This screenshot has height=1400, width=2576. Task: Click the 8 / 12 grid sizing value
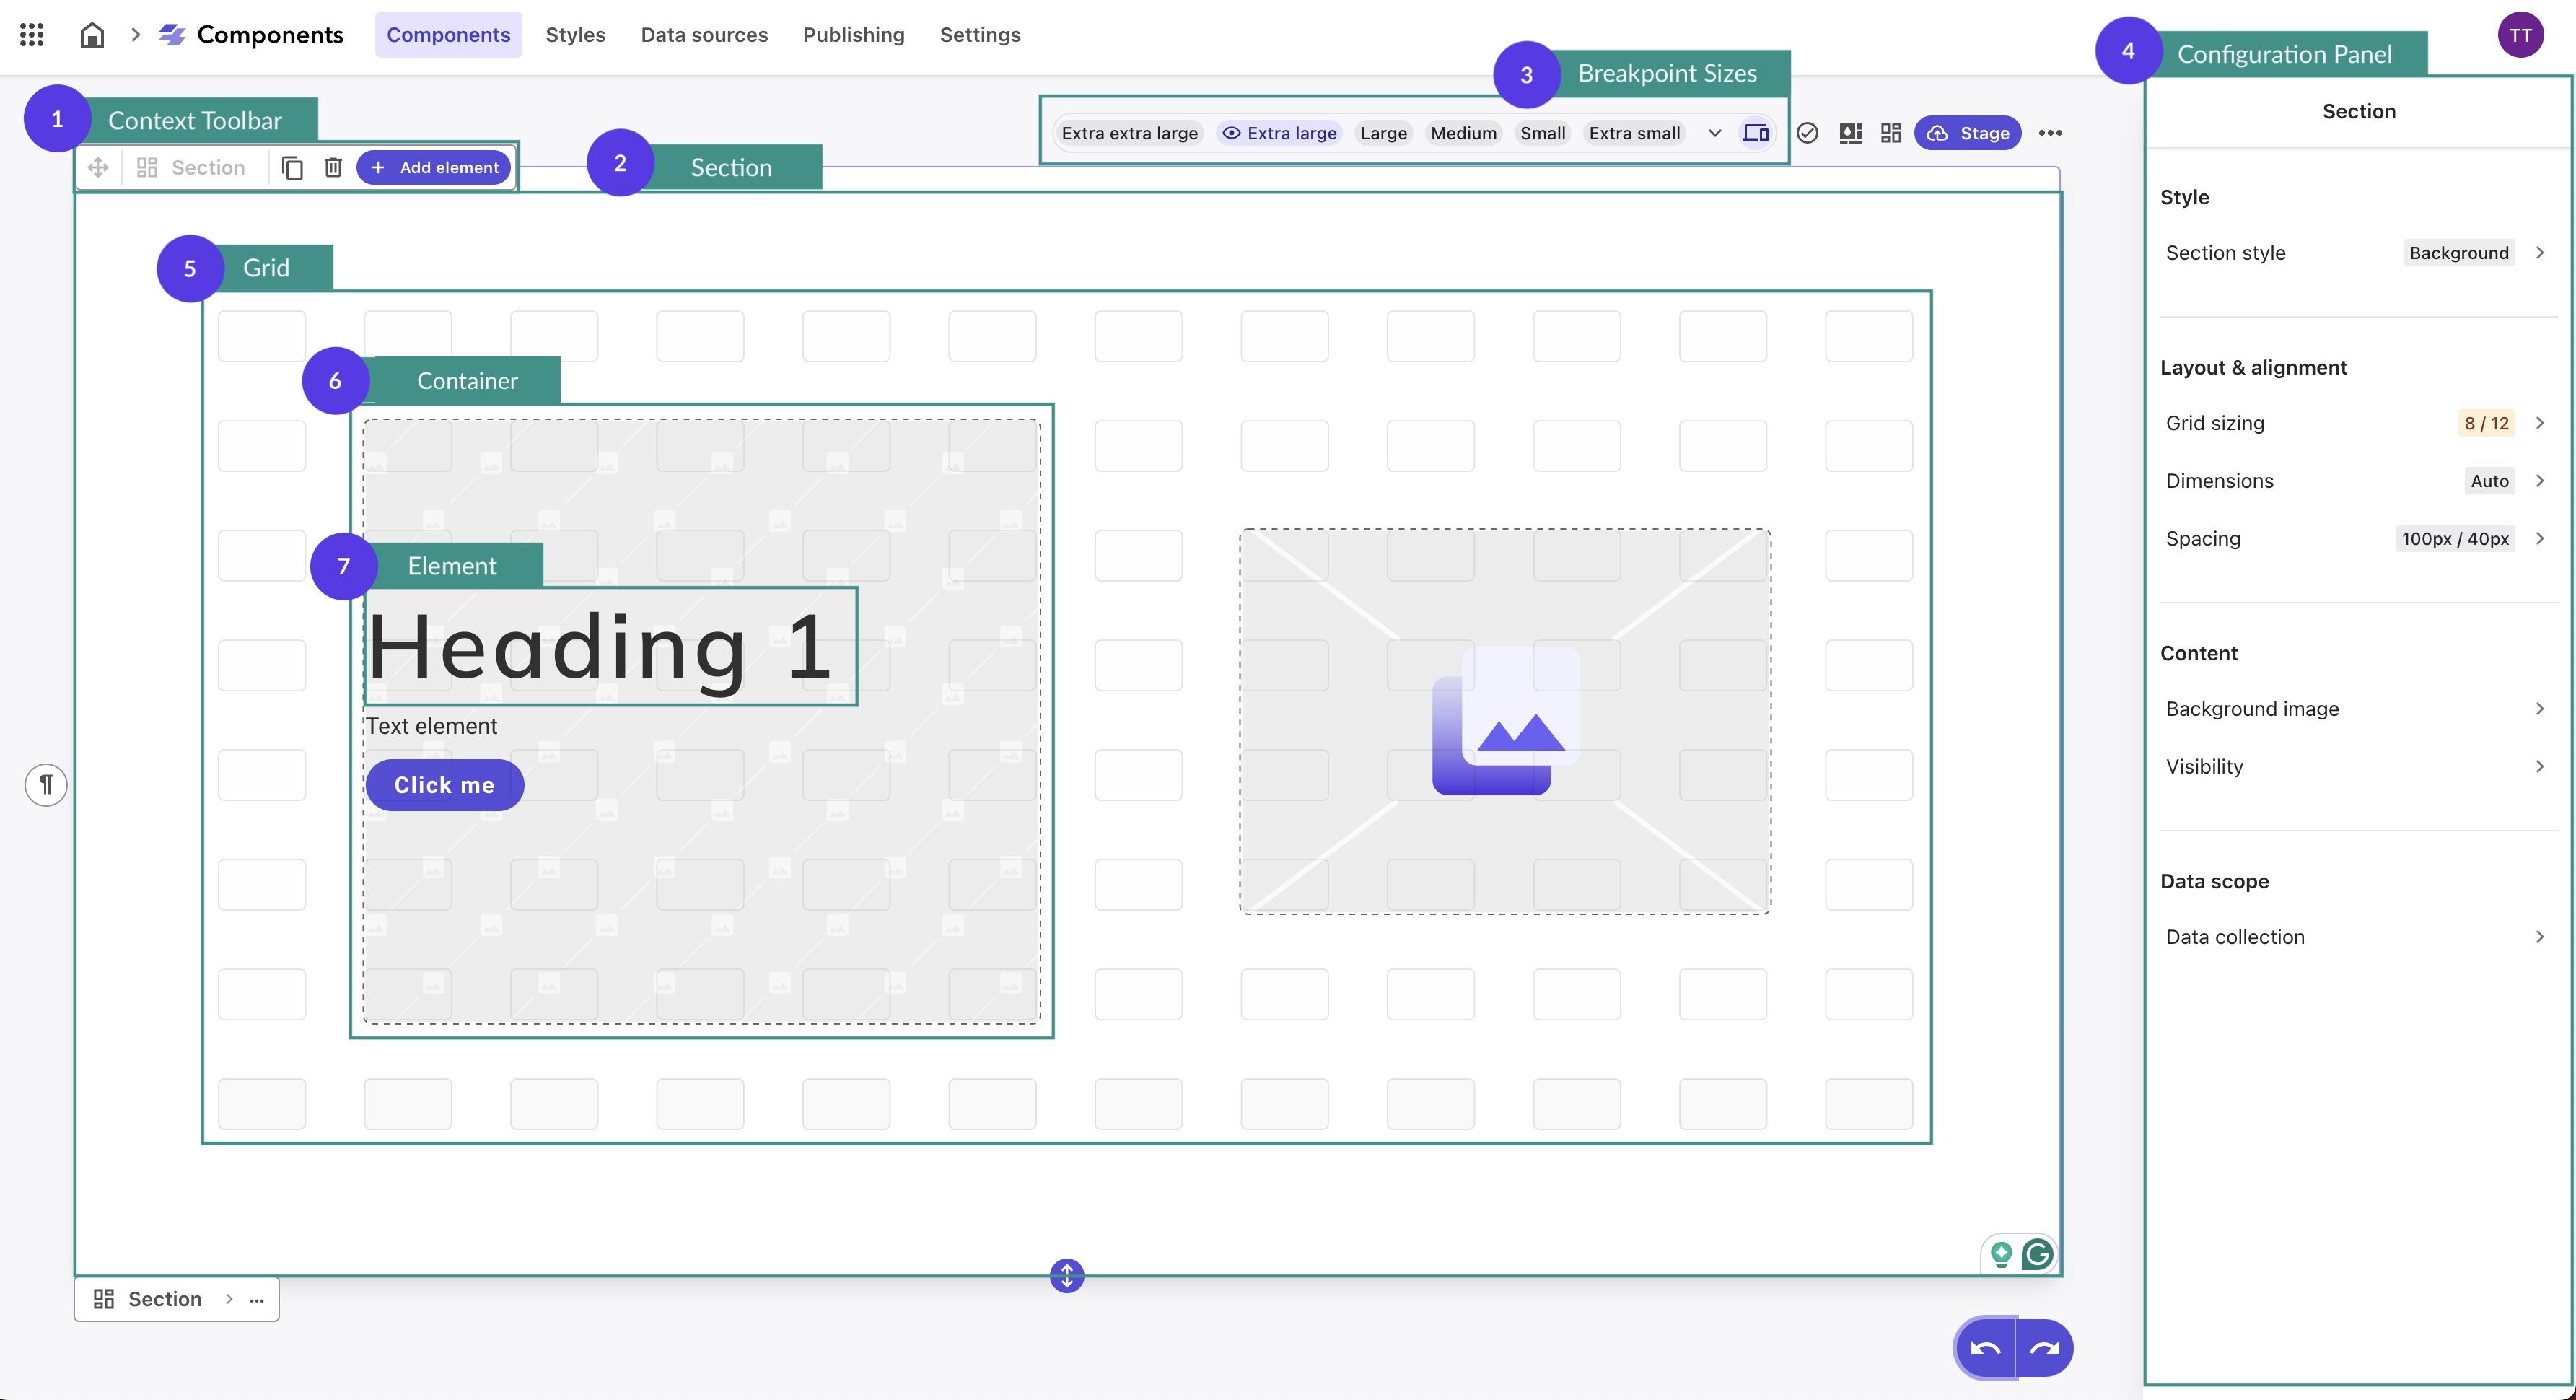click(2486, 423)
